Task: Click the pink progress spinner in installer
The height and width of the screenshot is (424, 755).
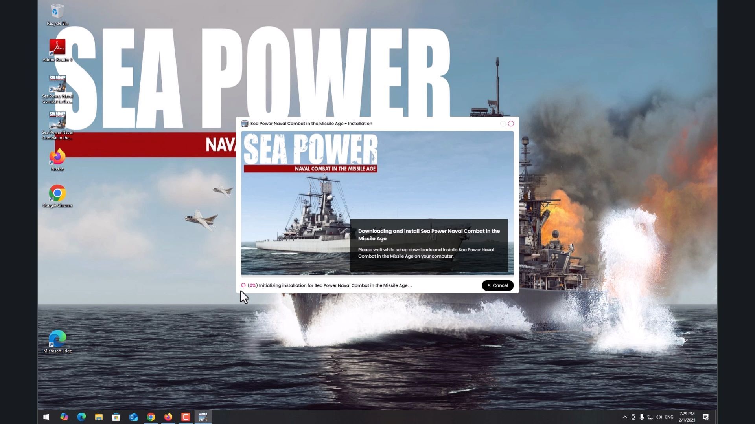Action: tap(243, 285)
